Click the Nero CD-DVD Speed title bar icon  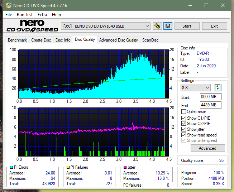pos(8,5)
